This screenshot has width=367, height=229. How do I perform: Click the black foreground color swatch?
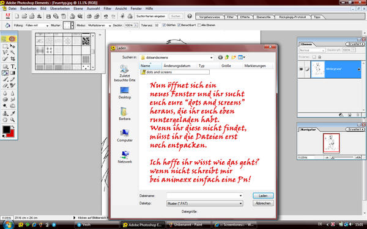6,129
